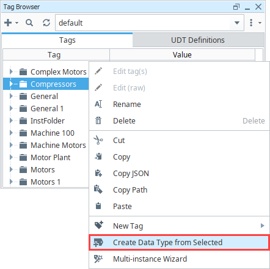Click the add tag plus icon
270x269 pixels.
pos(9,23)
